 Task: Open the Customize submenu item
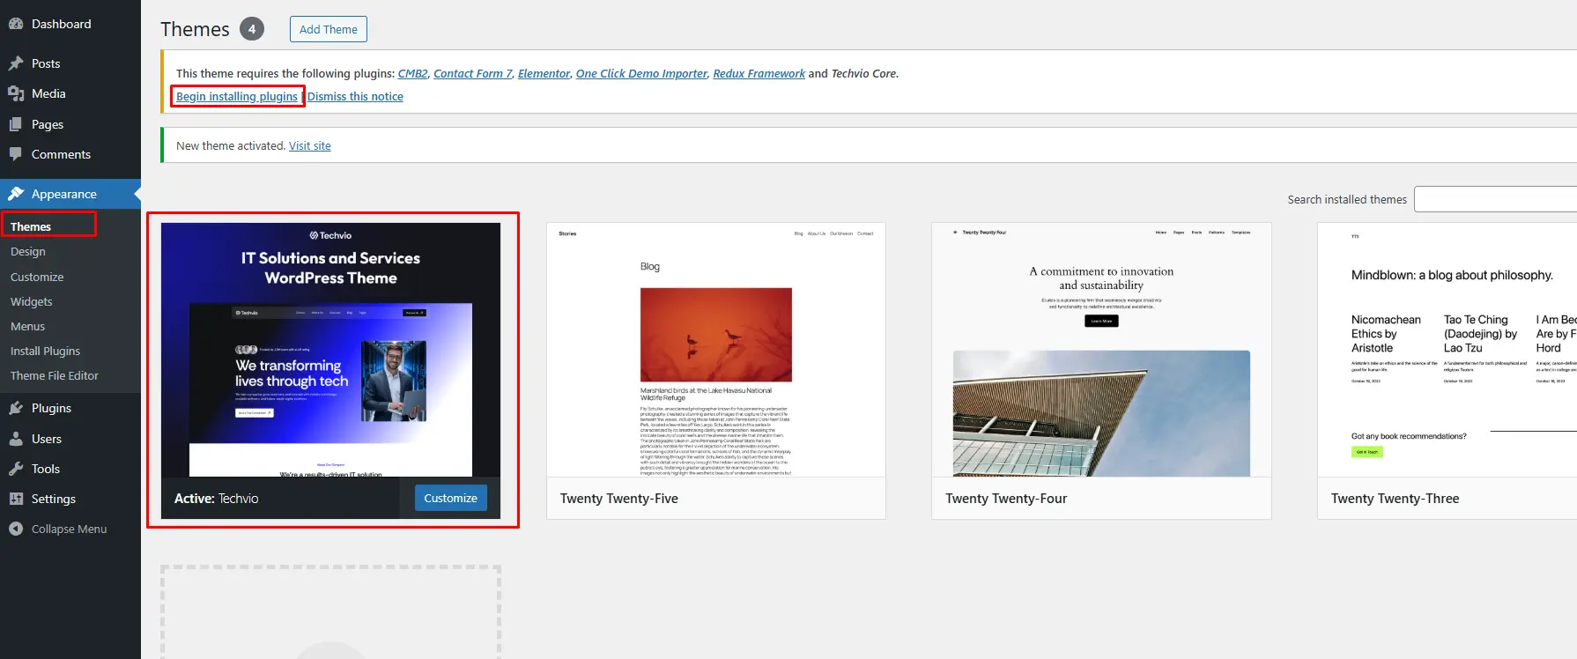coord(37,277)
